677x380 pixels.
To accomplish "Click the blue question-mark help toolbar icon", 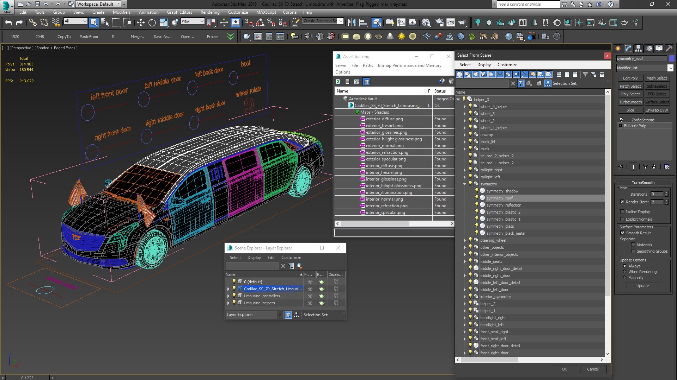I will point(557,37).
